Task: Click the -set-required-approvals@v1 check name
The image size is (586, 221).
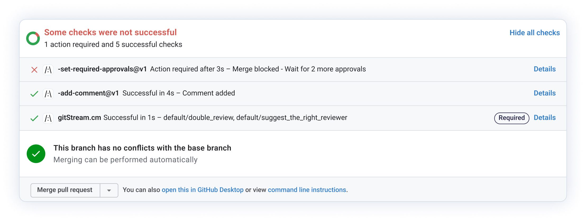Action: tap(102, 69)
